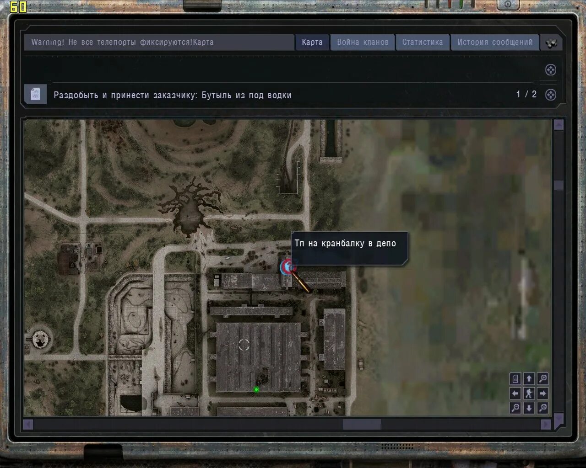586x468 pixels.
Task: Open the Статистика tab
Action: (423, 42)
